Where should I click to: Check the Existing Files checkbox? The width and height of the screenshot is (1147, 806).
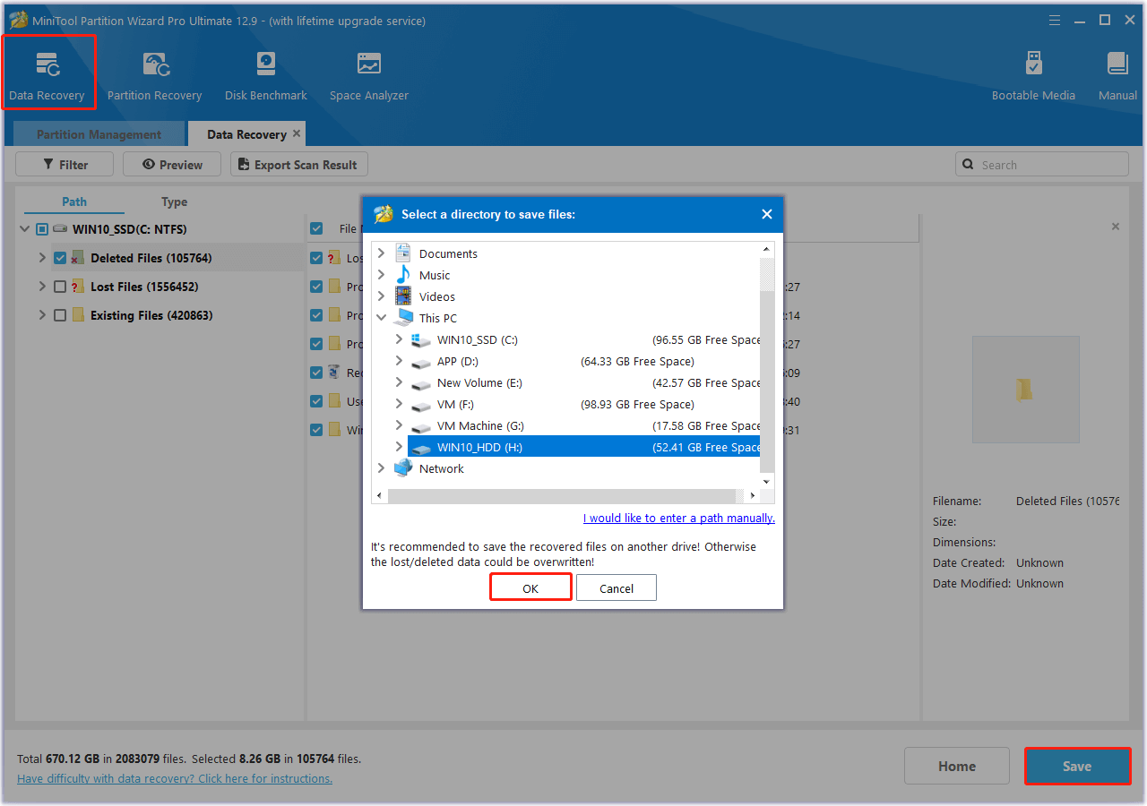point(60,315)
